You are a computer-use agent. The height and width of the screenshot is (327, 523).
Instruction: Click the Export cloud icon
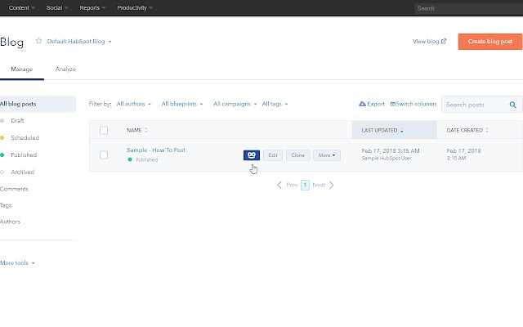[x=362, y=104]
